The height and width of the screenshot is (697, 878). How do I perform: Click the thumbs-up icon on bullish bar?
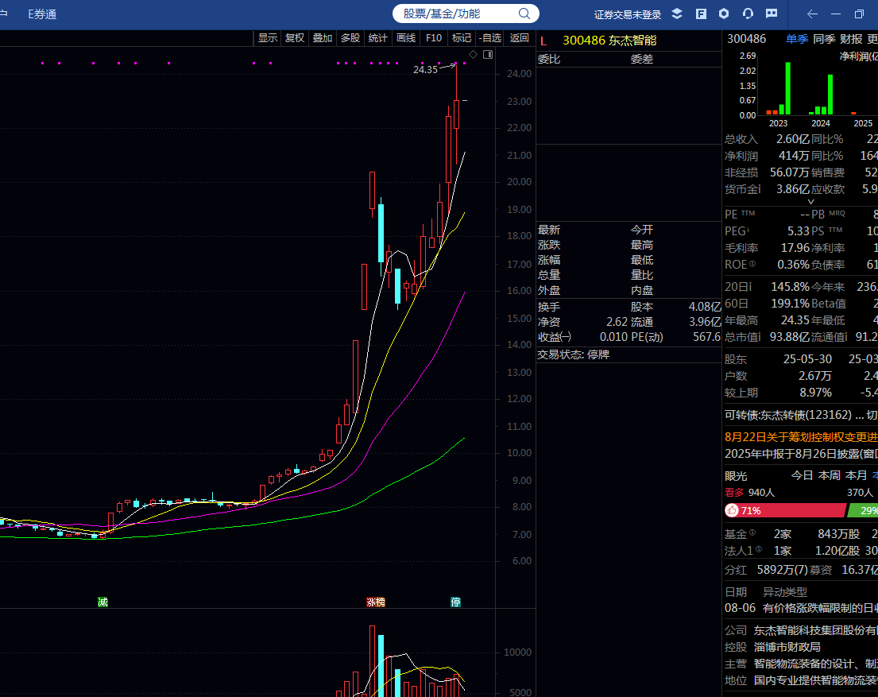coord(732,510)
